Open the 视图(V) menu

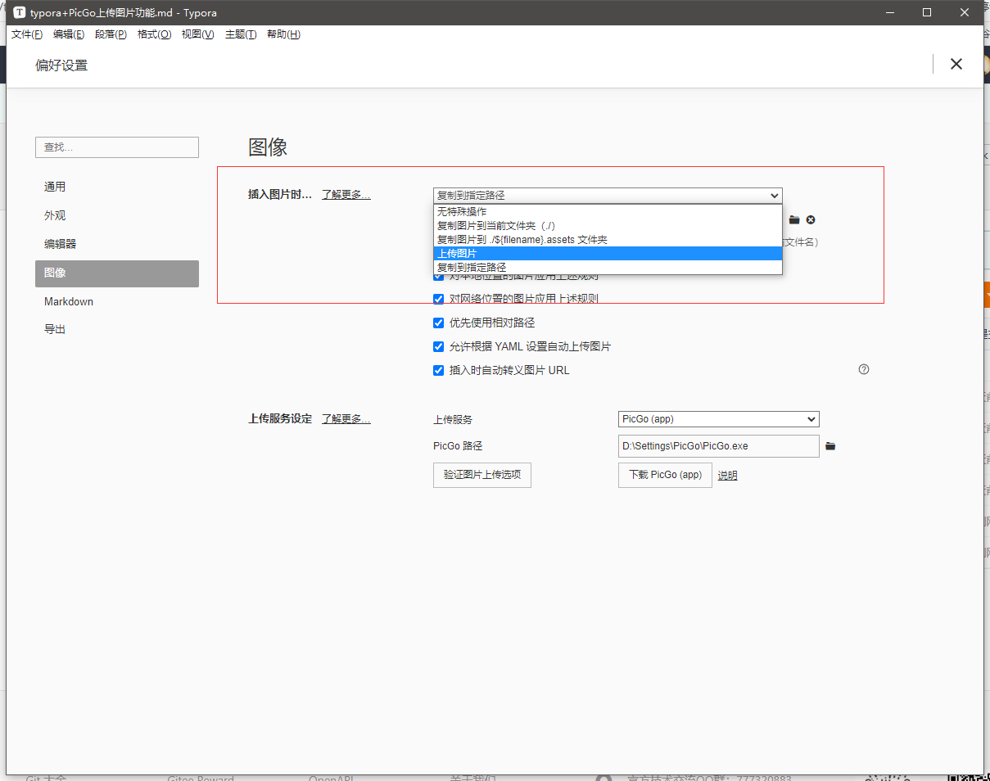tap(197, 34)
